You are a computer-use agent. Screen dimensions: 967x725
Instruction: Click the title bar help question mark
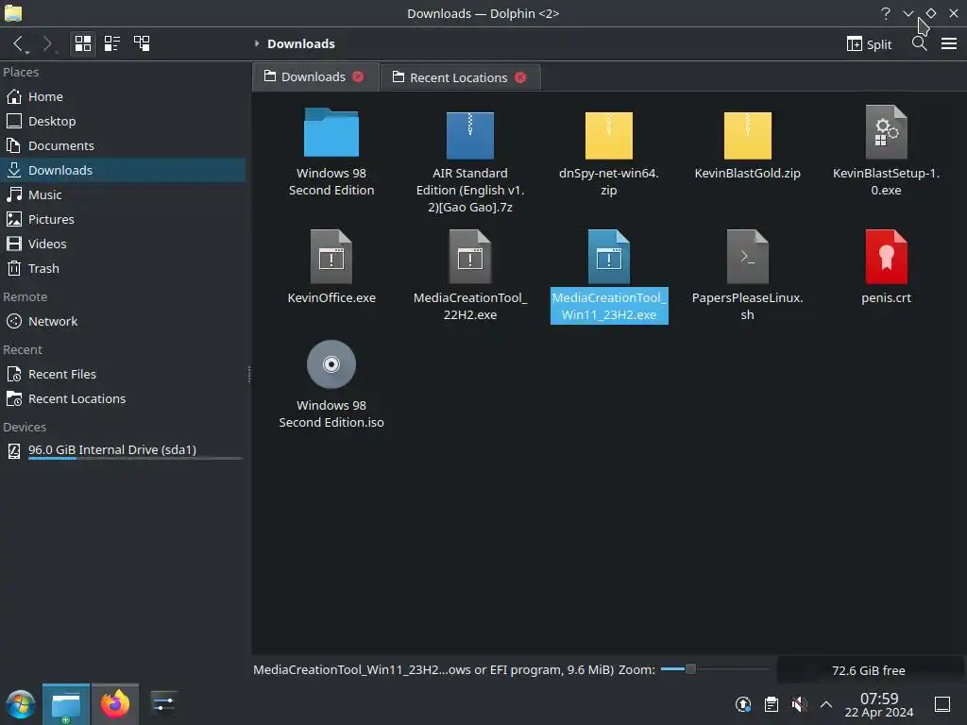coord(886,13)
